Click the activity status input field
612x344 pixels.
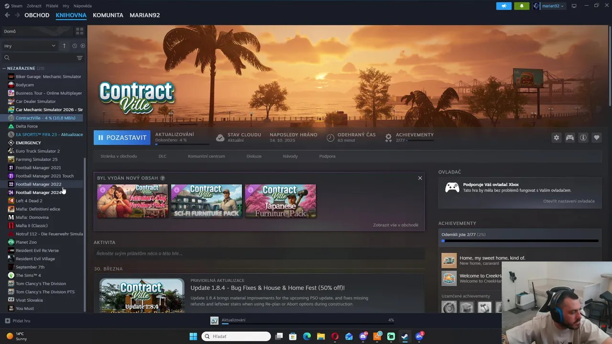[259, 253]
